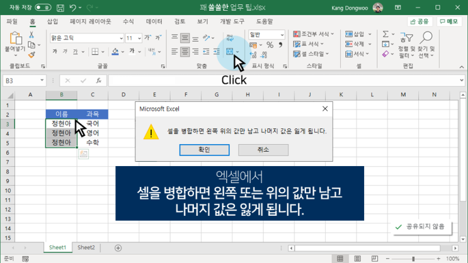
Task: Click Decrease Font Size icon
Action: click(x=159, y=38)
